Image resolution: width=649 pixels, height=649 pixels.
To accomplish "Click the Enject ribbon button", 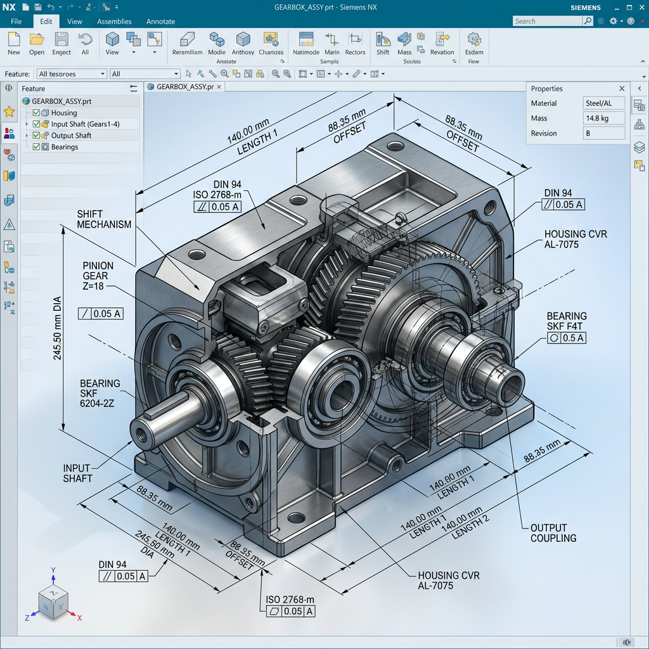I will point(61,44).
